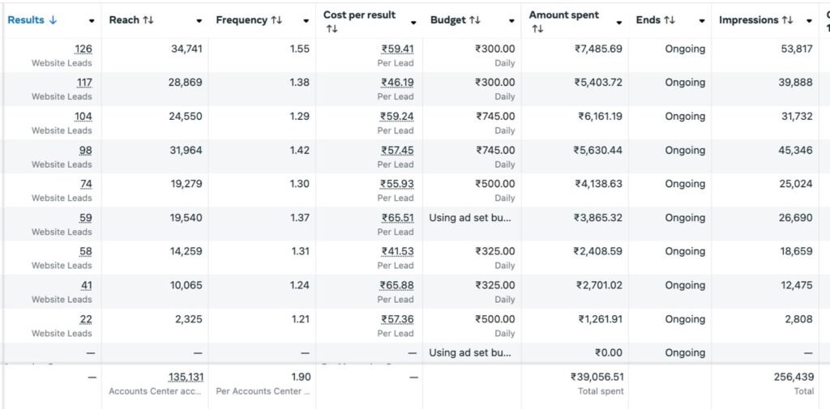Image resolution: width=830 pixels, height=409 pixels.
Task: Sort by Ends using its arrows icon
Action: click(670, 20)
